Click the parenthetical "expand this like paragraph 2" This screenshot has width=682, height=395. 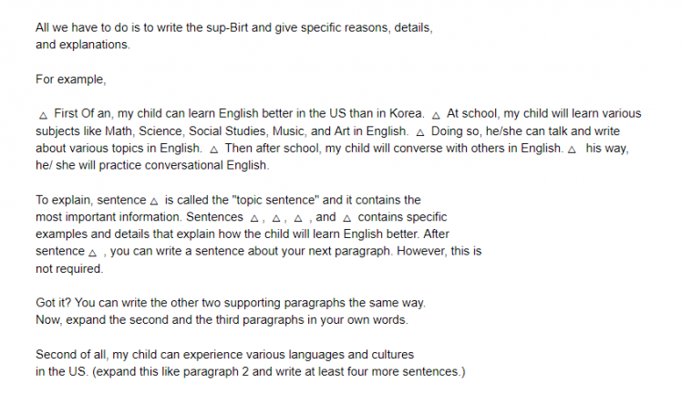(181, 371)
